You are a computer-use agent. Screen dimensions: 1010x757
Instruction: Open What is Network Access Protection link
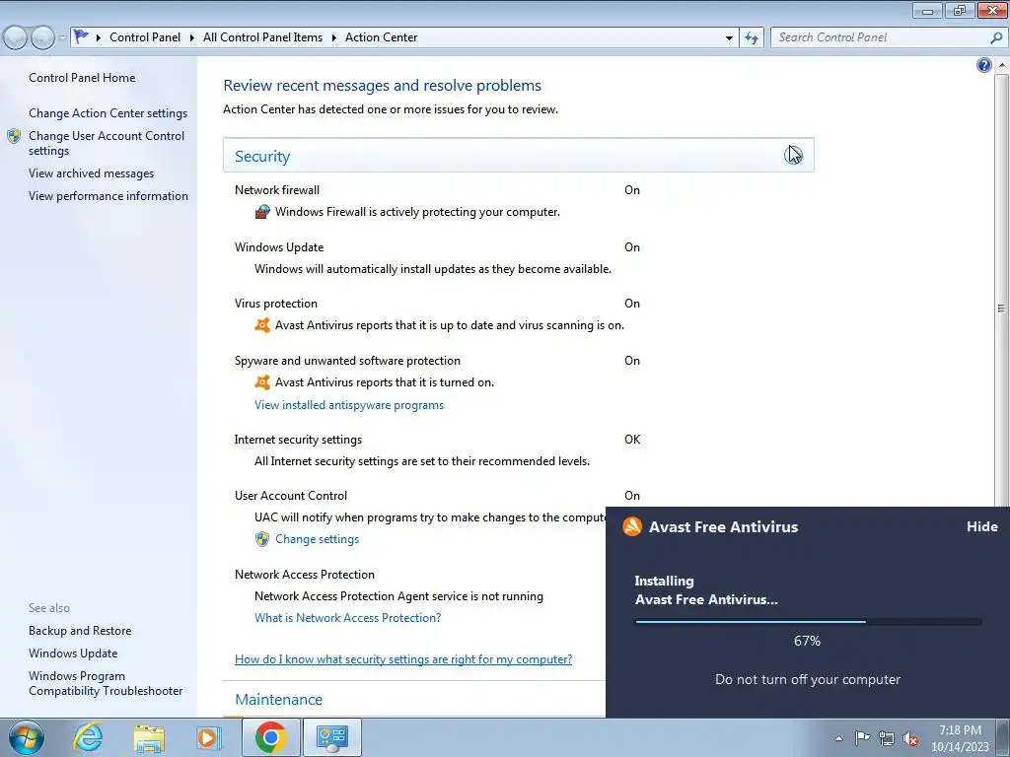[x=348, y=618]
